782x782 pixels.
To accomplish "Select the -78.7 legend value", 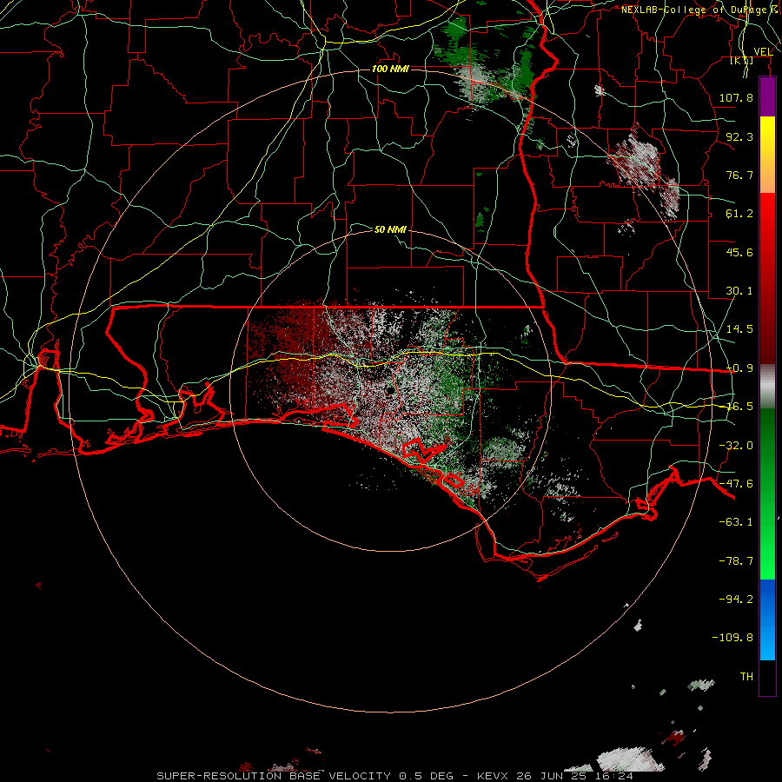I will (x=736, y=561).
